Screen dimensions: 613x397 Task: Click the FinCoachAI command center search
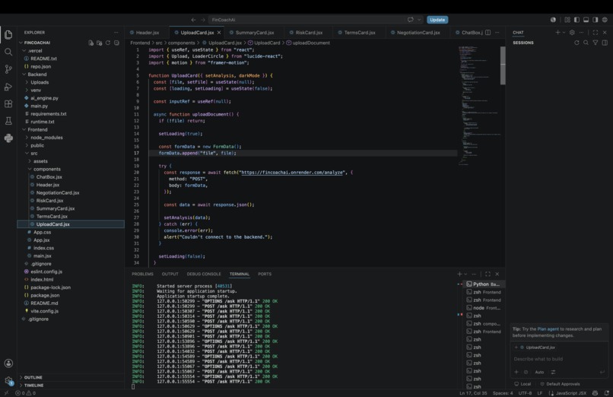point(316,20)
